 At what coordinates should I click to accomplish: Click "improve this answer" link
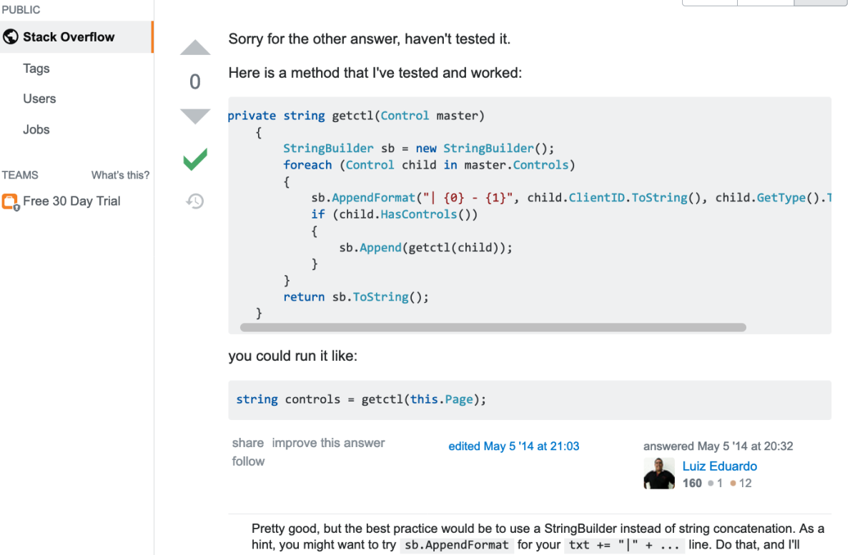(x=328, y=443)
